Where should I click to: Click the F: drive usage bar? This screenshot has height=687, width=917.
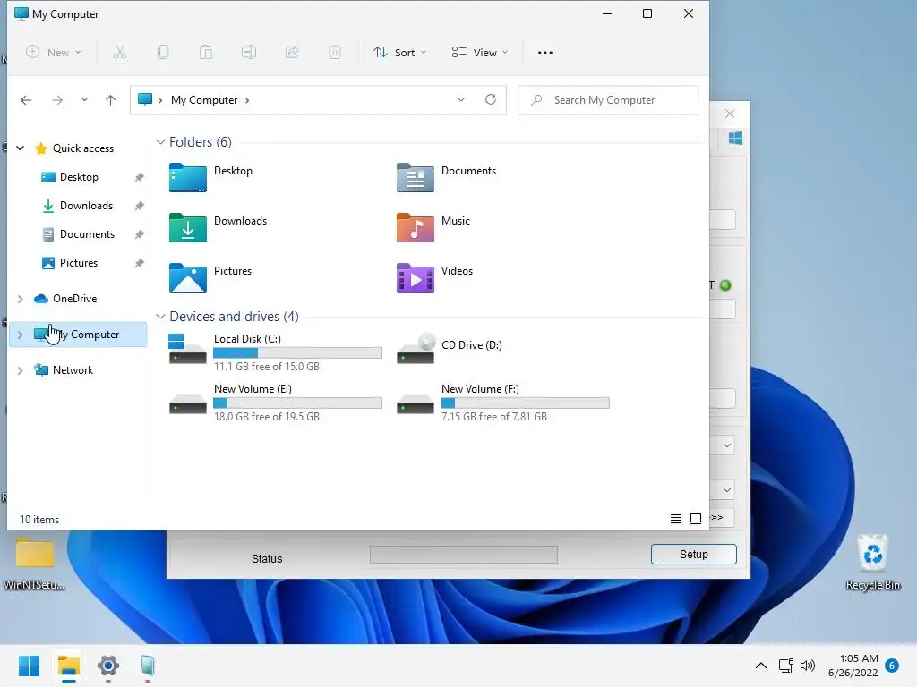coord(525,403)
